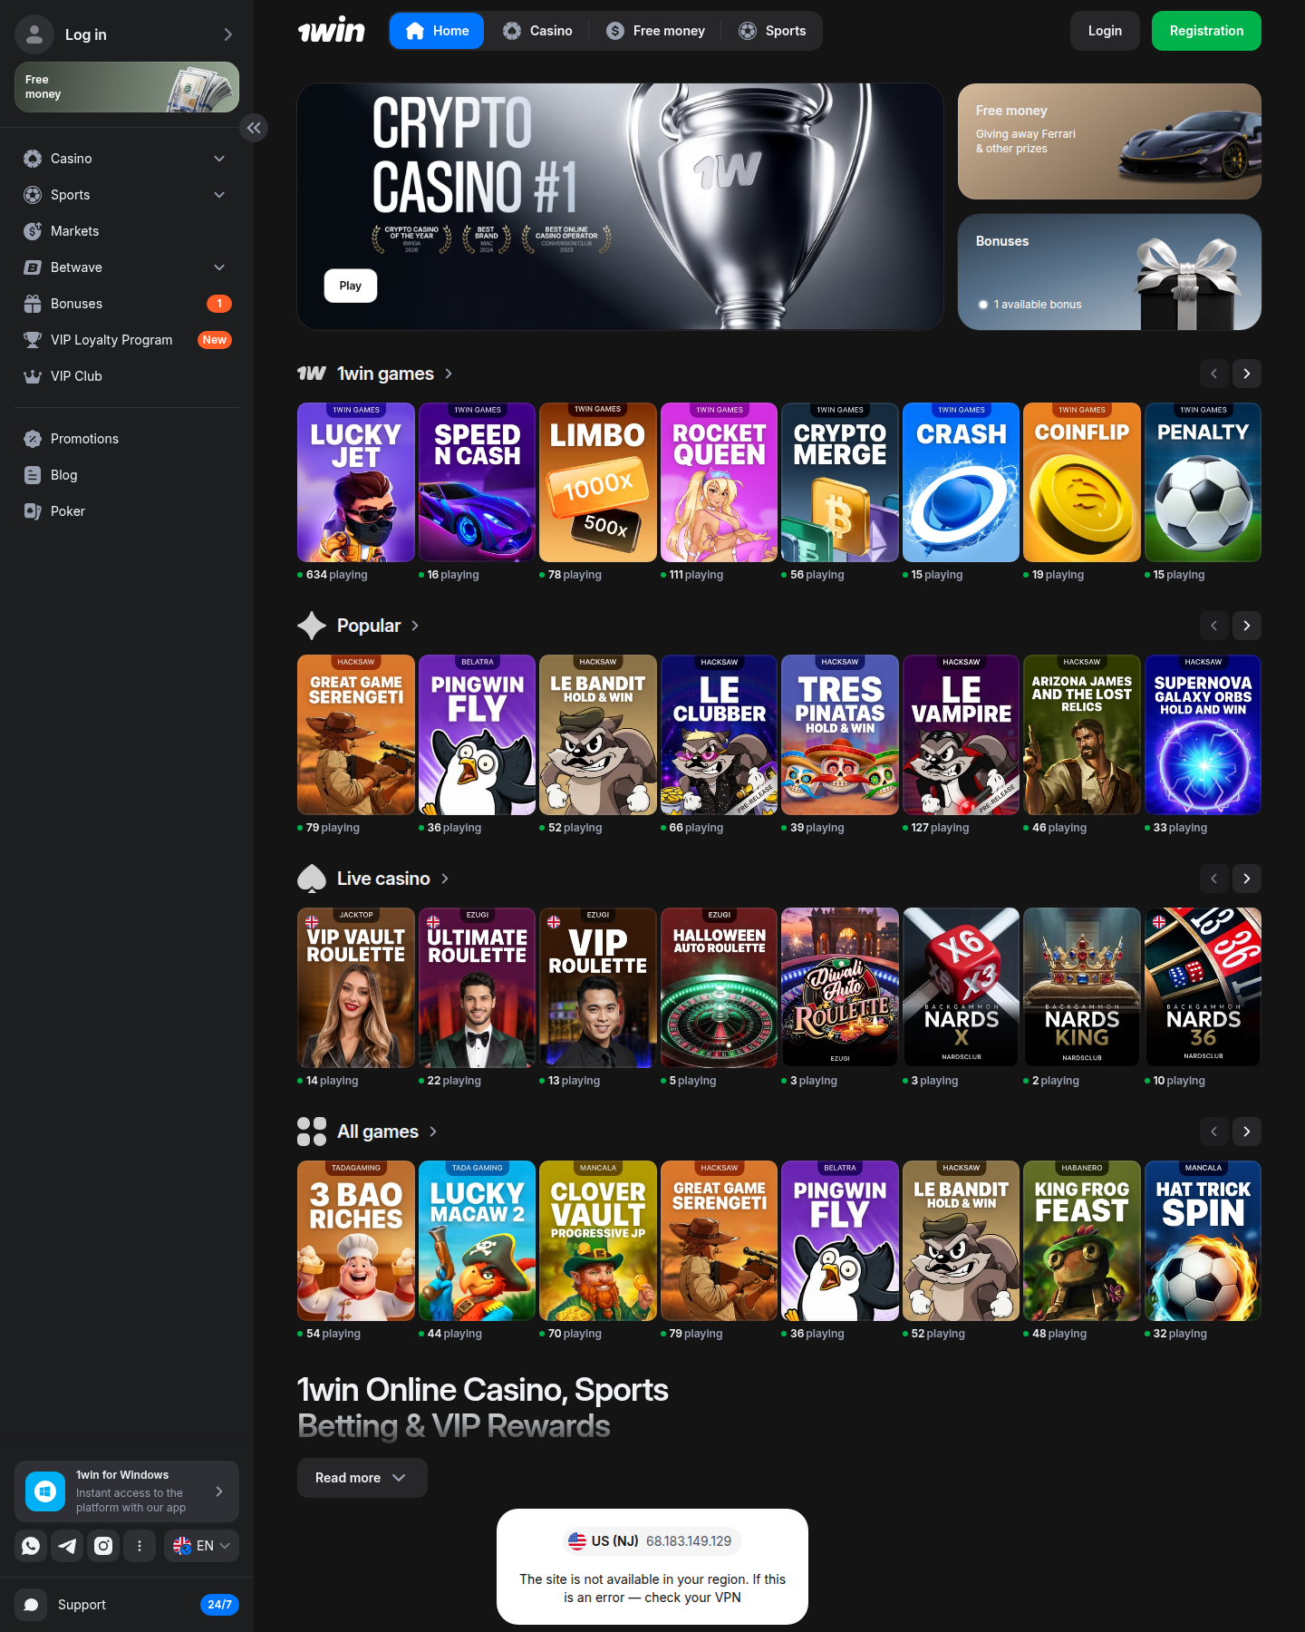1305x1632 pixels.
Task: Open the Log in chevron in the sidebar
Action: pyautogui.click(x=228, y=34)
